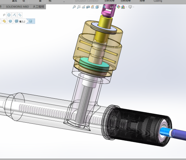This screenshot has width=186, height=160.
Task: Switch to the SOLIDWORKS MBD tab
Action: 18,7
